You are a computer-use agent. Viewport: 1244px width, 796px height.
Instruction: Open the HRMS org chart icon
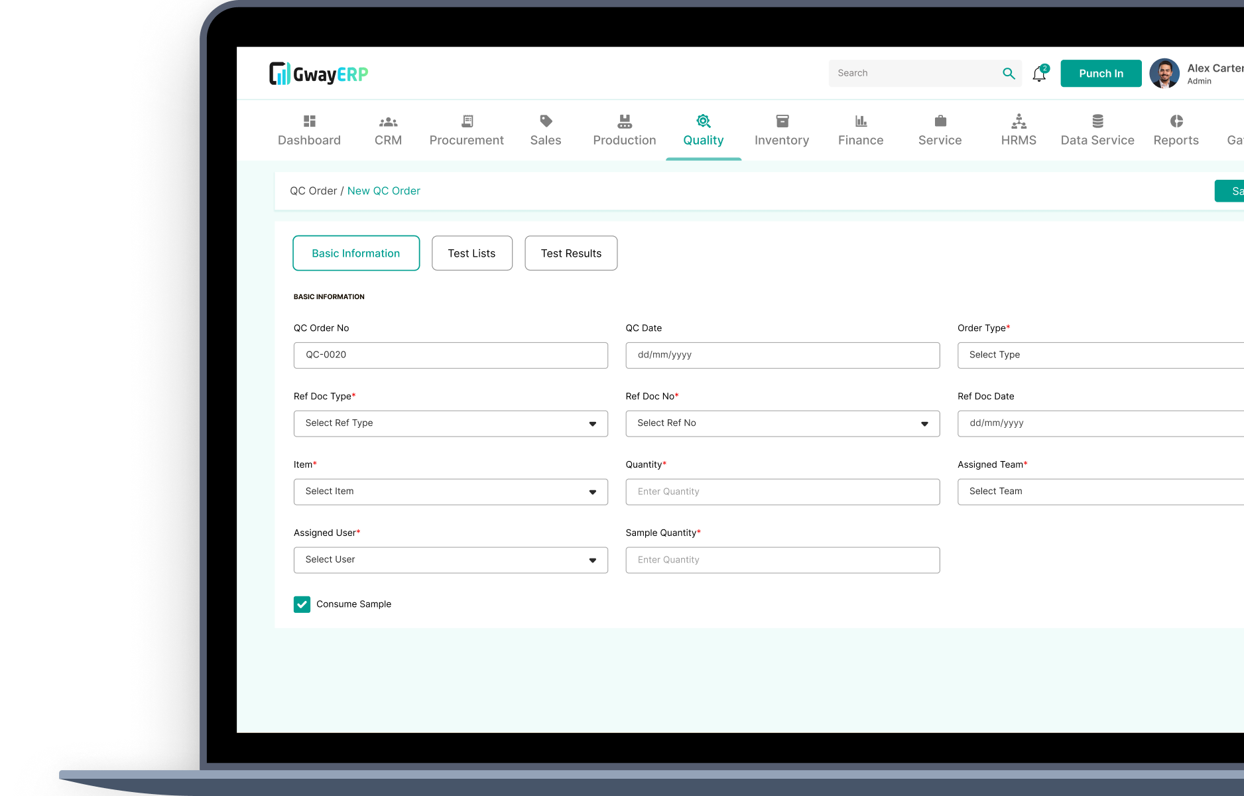(x=1019, y=121)
